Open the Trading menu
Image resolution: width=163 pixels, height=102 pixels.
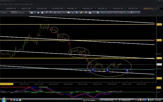(16, 4)
